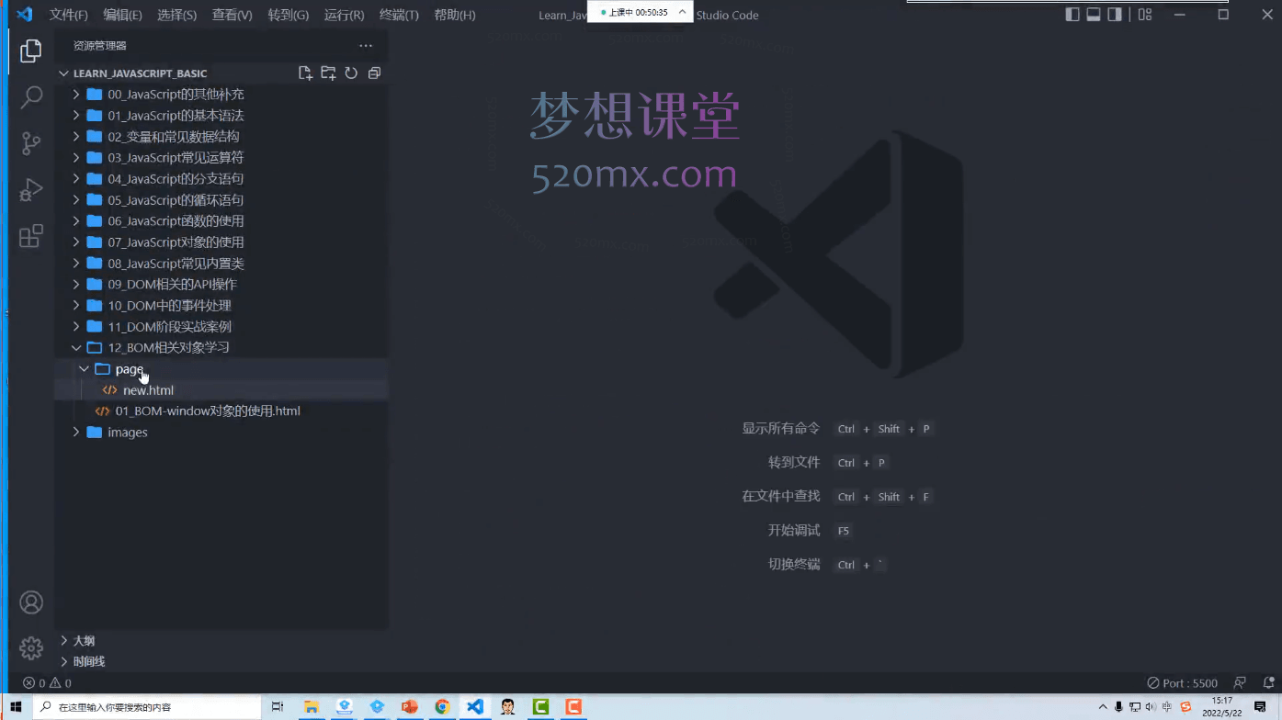Expand 03_JavaScript常见运算符 folder

point(221,158)
